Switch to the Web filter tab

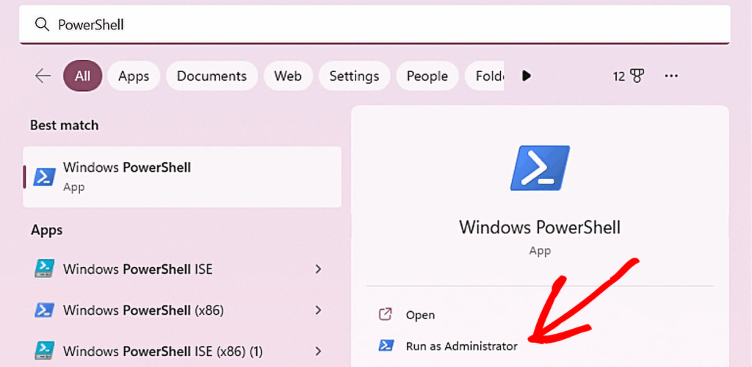(x=288, y=76)
